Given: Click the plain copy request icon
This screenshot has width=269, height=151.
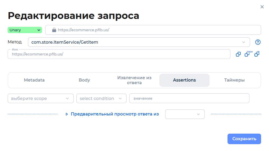Looking at the screenshot, I should 238,54.
